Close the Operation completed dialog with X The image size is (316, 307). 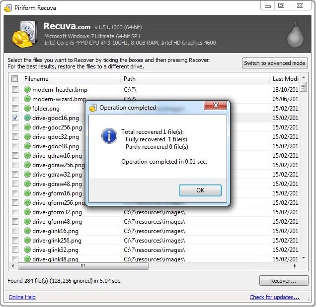pos(216,105)
